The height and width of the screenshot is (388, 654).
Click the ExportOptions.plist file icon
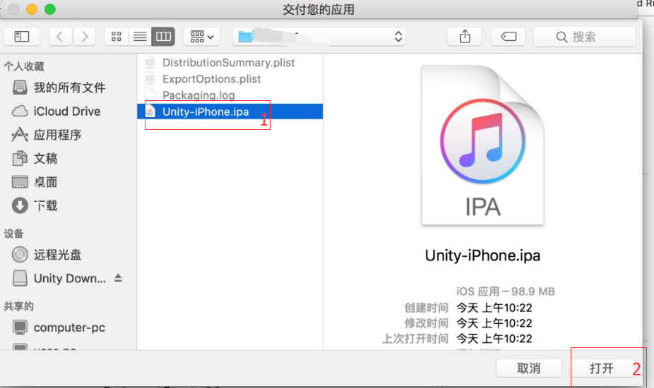click(x=150, y=79)
